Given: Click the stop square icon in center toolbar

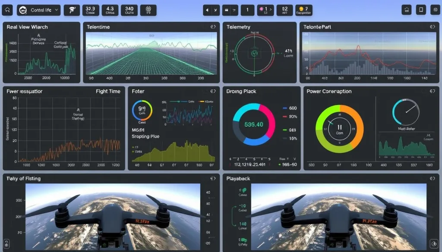Looking at the screenshot, I should (226, 10).
